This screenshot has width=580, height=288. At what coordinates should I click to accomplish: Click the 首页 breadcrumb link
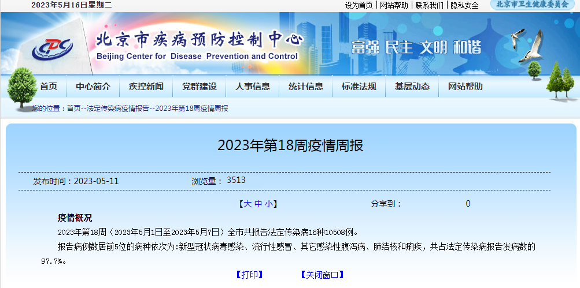tap(74, 109)
